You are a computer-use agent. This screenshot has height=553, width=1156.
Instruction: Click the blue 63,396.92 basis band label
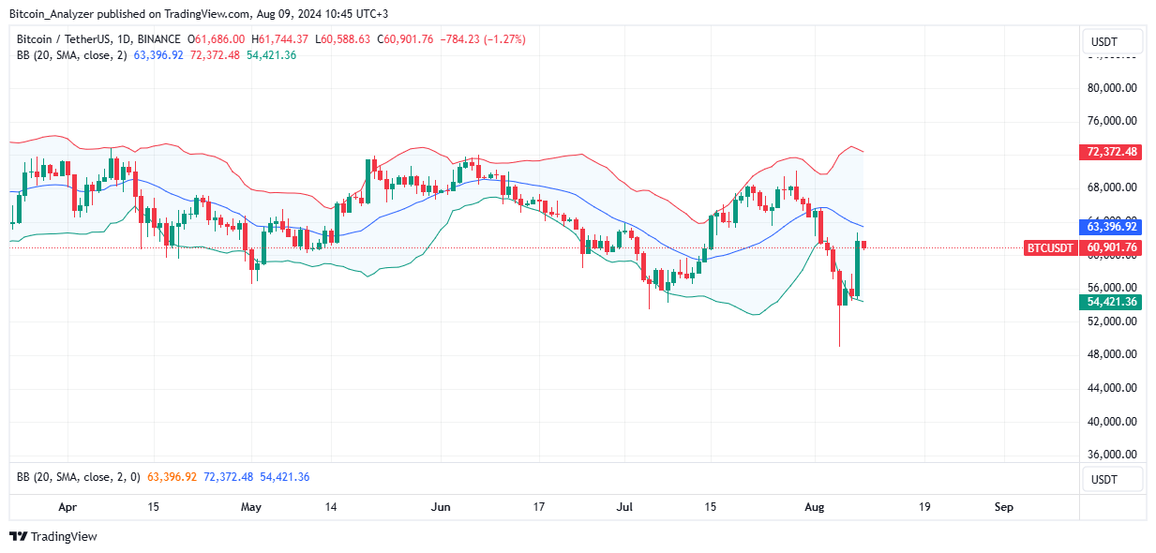1110,227
